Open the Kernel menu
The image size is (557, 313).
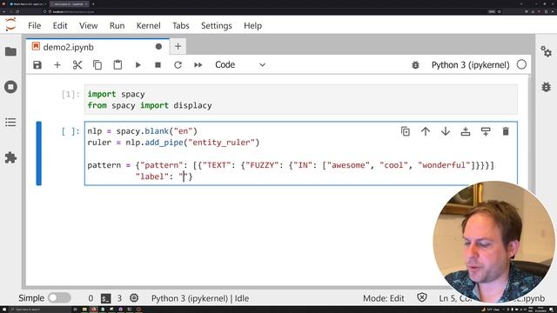(x=149, y=25)
